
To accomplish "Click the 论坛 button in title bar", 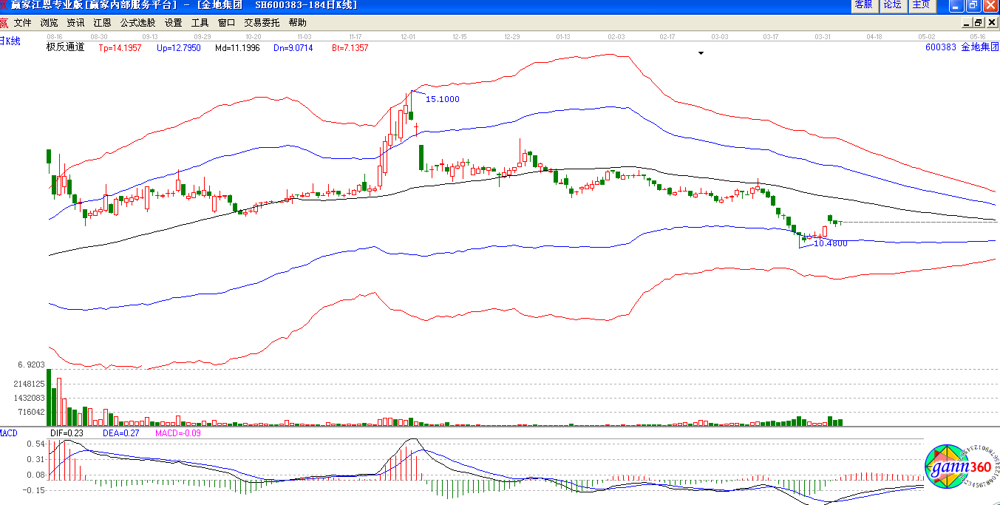I will point(892,5).
